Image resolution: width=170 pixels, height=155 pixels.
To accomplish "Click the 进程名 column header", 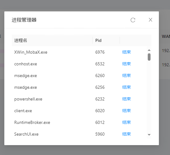I will 52,40.
